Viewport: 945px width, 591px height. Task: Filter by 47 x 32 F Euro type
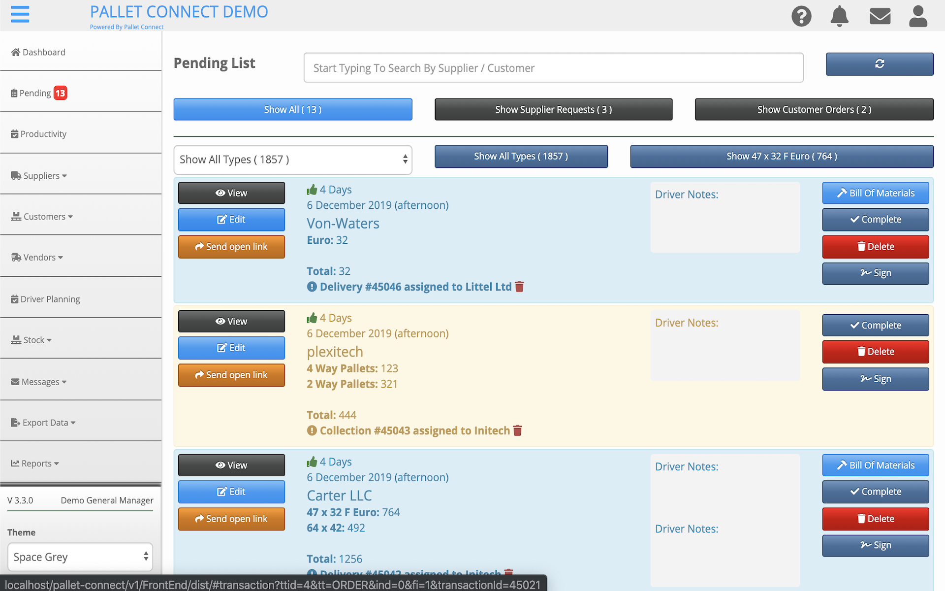click(x=781, y=156)
